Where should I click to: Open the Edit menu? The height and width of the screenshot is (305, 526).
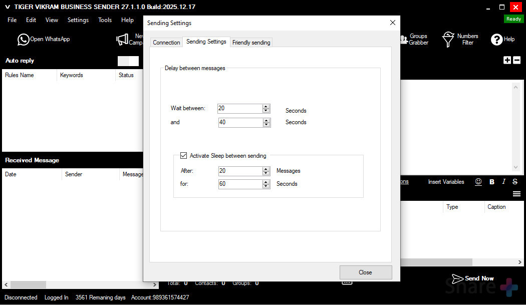(x=31, y=20)
